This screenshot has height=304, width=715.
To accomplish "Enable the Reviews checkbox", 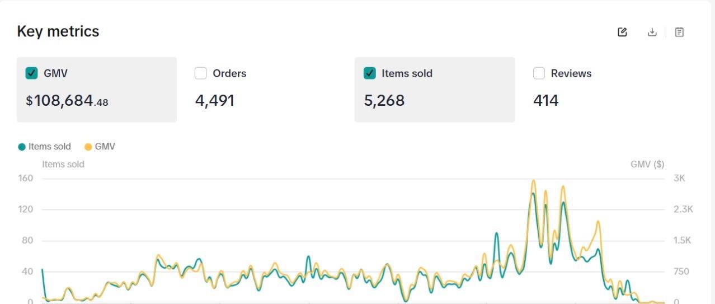I will click(539, 73).
